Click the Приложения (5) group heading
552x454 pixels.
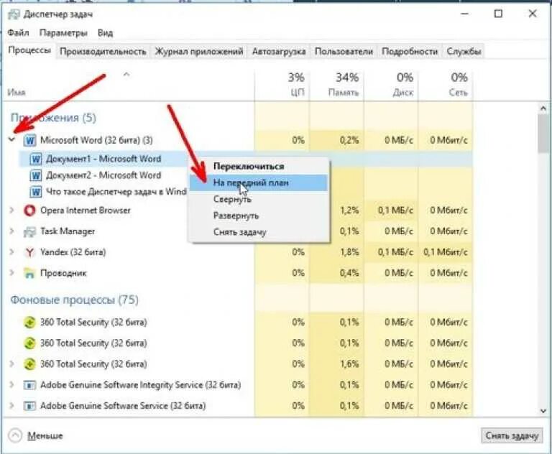click(x=53, y=118)
